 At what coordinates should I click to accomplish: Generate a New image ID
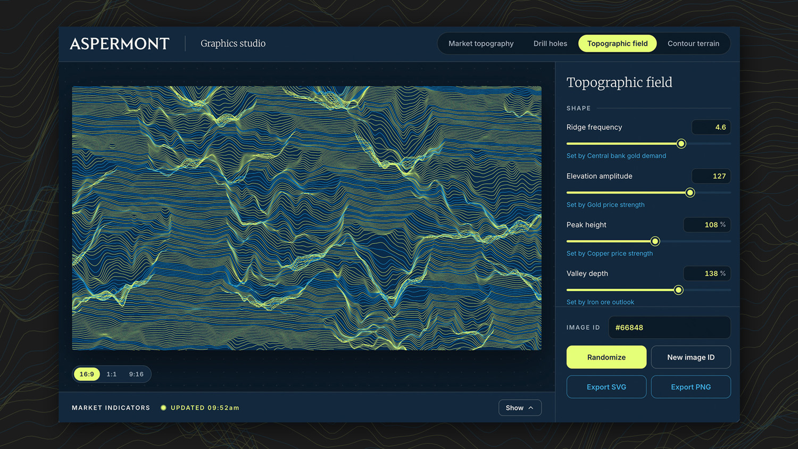(691, 357)
